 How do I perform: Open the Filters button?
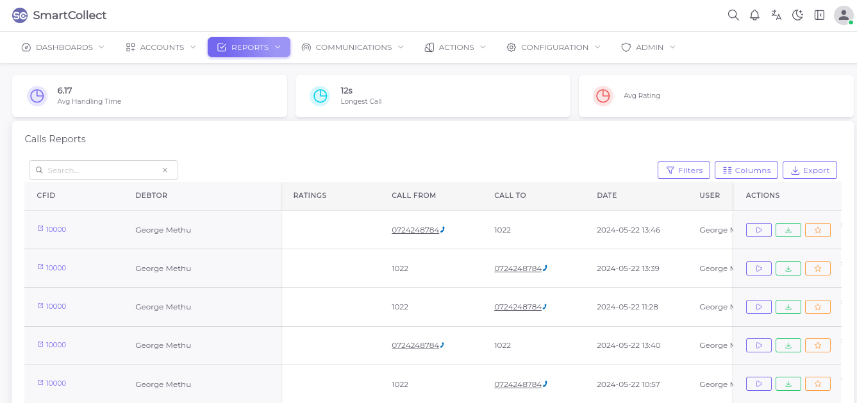[x=684, y=170]
